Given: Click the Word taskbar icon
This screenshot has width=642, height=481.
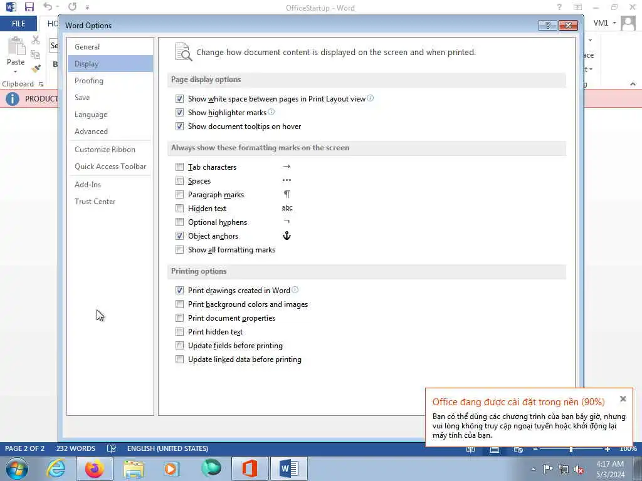Looking at the screenshot, I should click(x=288, y=468).
